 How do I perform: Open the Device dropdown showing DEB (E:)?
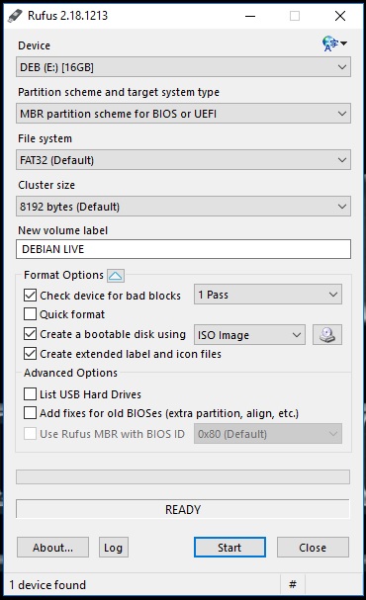183,67
